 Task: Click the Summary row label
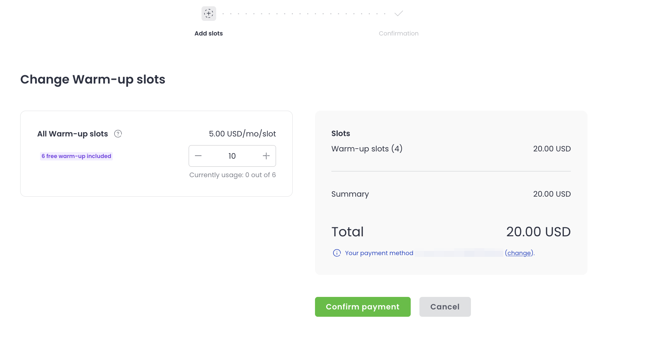(x=350, y=194)
